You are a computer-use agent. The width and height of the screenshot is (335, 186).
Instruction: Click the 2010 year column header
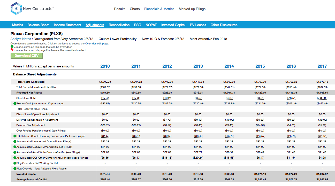(x=105, y=66)
